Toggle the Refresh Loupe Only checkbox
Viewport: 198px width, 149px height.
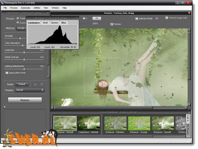pos(167,18)
